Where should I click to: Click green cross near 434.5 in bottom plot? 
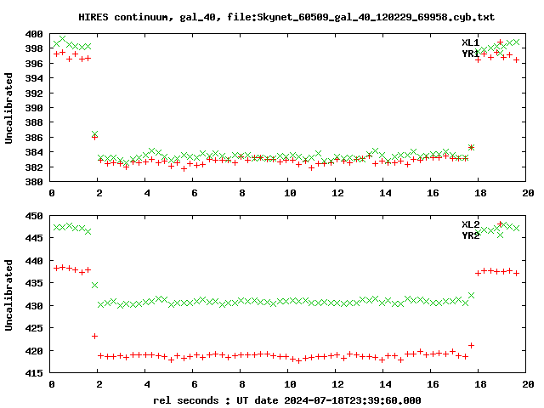point(94,286)
